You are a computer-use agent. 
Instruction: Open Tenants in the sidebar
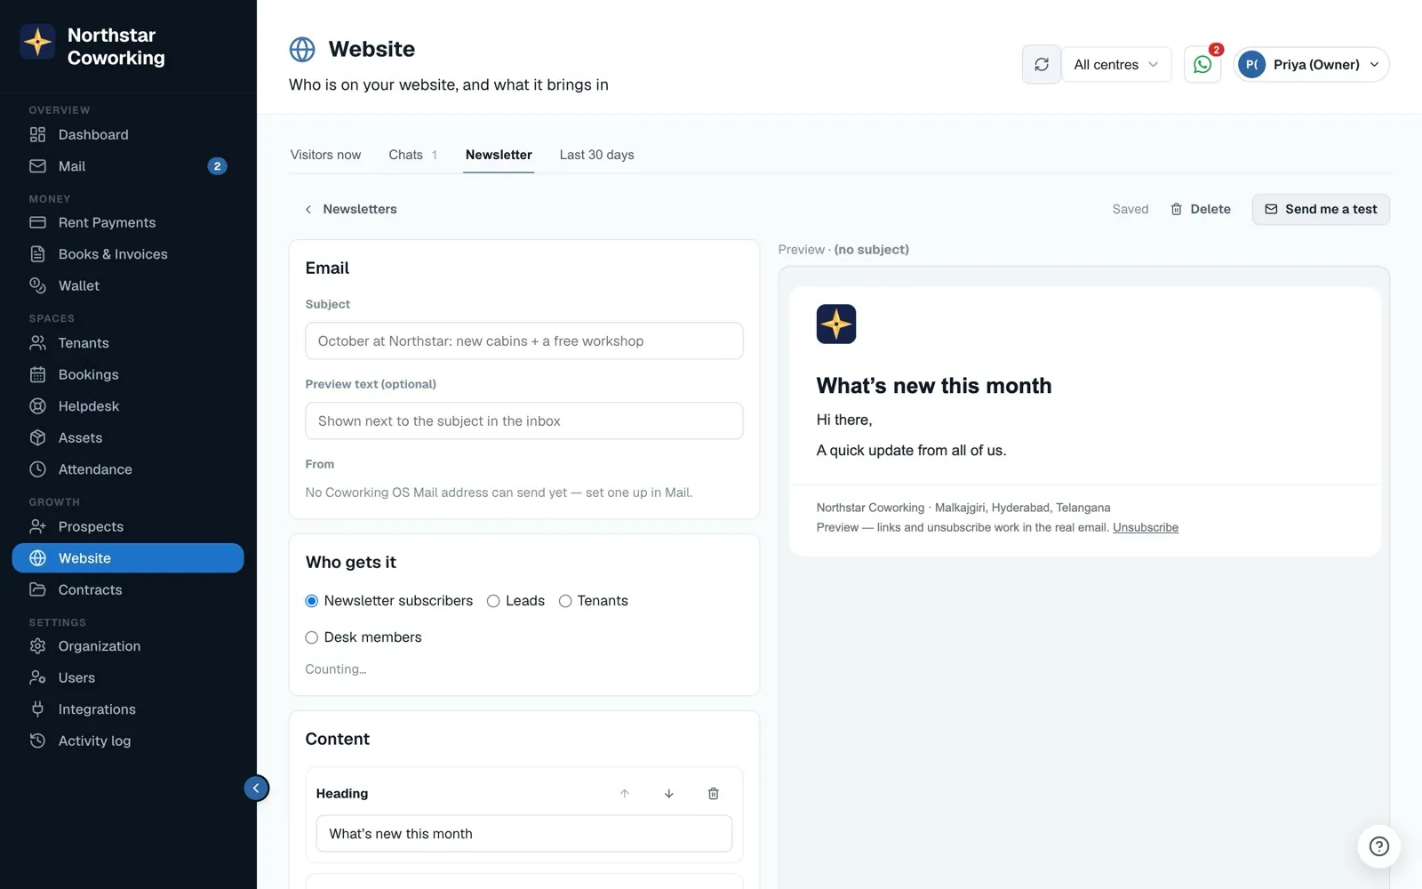tap(128, 343)
